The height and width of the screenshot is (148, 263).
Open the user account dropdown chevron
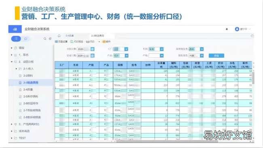[250, 29]
